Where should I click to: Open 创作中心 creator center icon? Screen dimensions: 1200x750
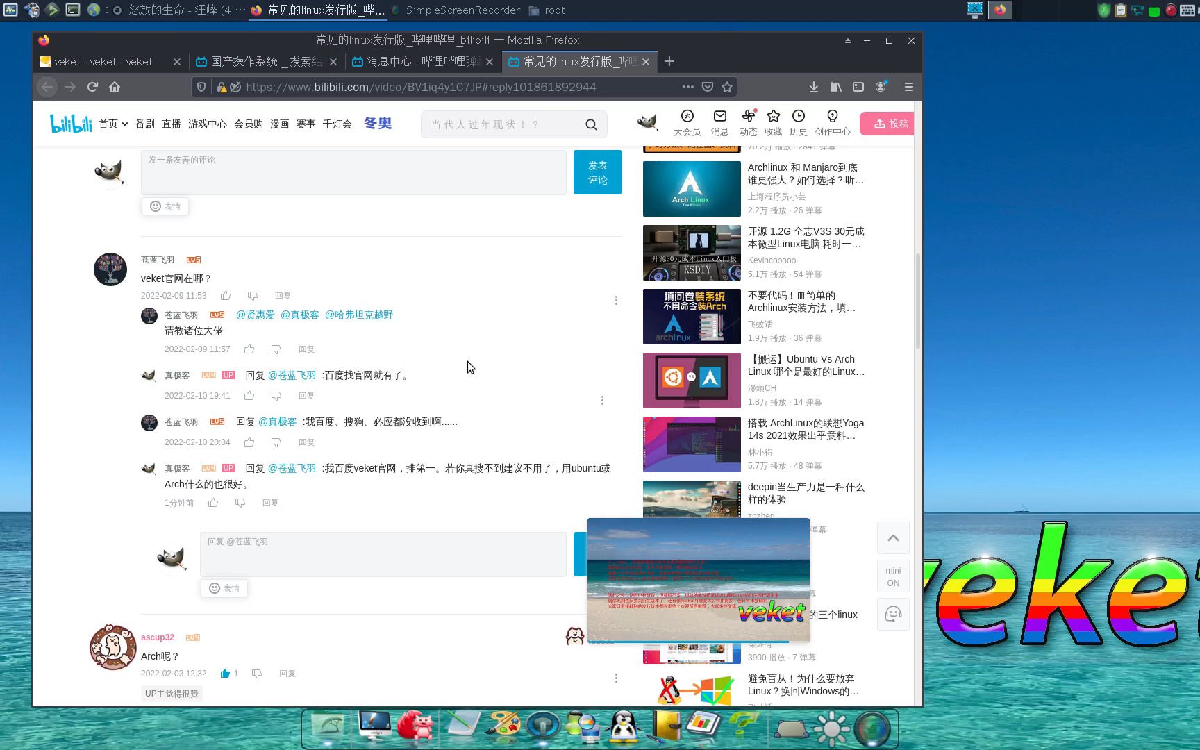[x=832, y=123]
